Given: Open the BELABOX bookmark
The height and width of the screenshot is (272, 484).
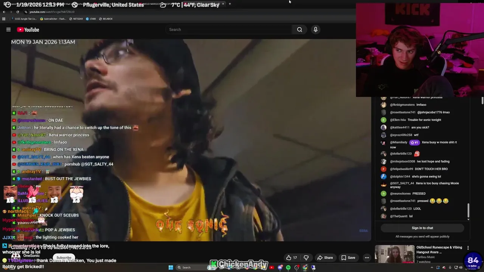Looking at the screenshot, I should (105, 19).
